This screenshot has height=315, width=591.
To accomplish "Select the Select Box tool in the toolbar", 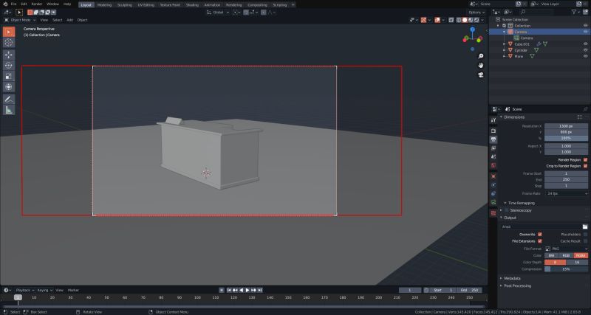I will click(x=9, y=32).
